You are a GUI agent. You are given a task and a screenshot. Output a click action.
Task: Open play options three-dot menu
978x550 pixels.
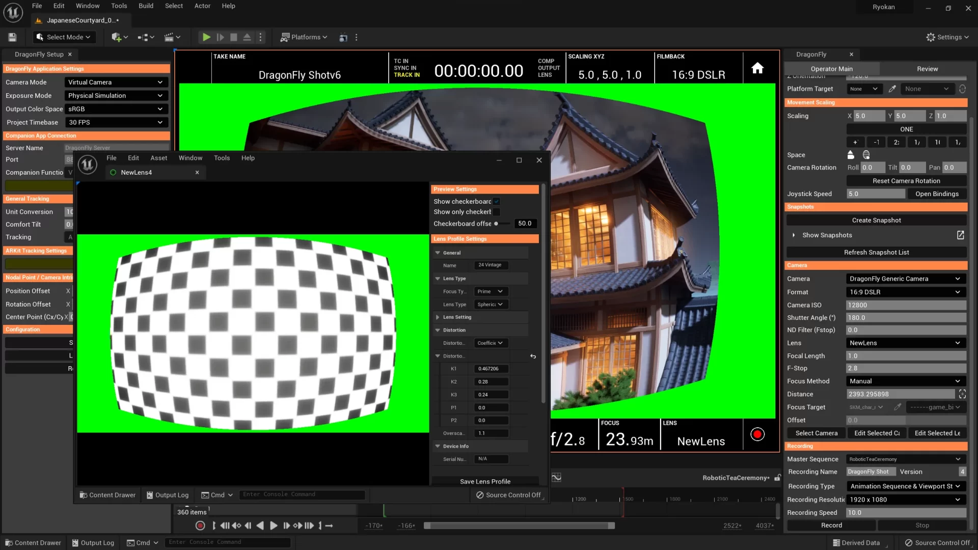pyautogui.click(x=260, y=37)
